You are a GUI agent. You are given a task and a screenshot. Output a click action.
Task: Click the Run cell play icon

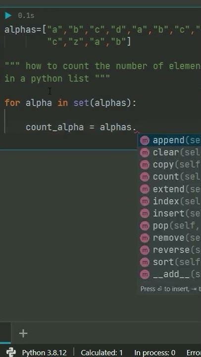pyautogui.click(x=8, y=15)
